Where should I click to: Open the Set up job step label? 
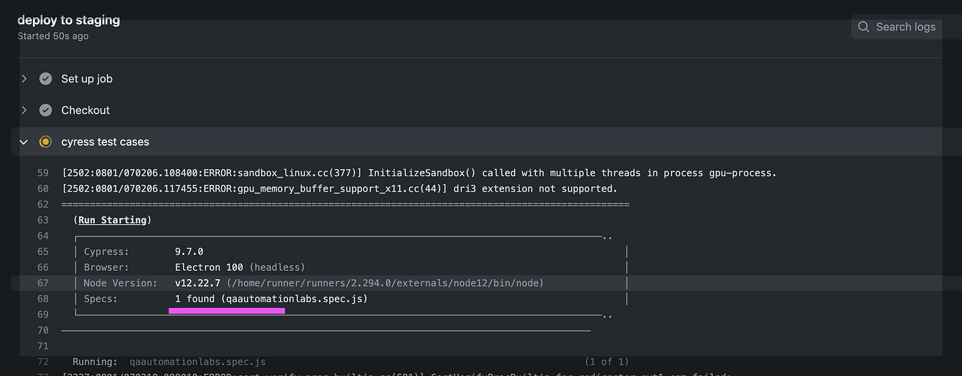87,78
